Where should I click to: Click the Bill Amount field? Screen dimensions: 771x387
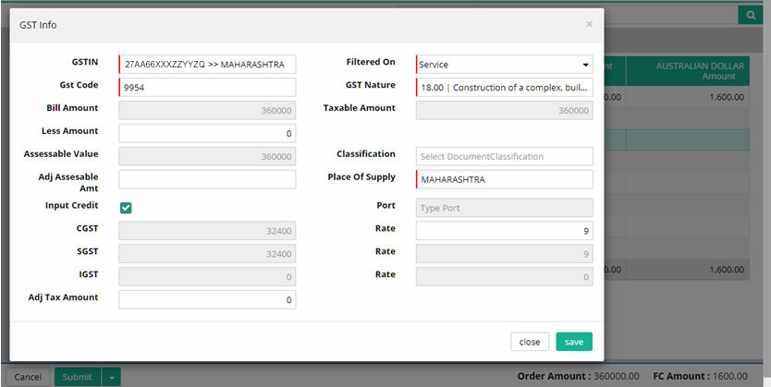pyautogui.click(x=207, y=111)
